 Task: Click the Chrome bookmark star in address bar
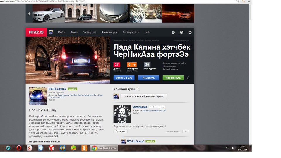(237, 1)
